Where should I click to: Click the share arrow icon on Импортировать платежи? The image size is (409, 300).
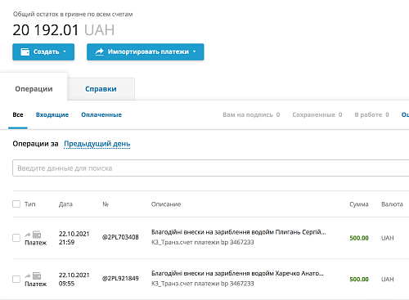[100, 51]
